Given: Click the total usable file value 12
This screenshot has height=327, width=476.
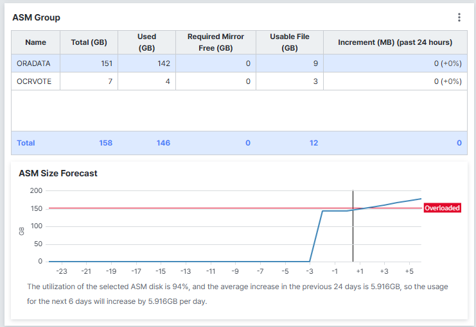Looking at the screenshot, I should [313, 143].
